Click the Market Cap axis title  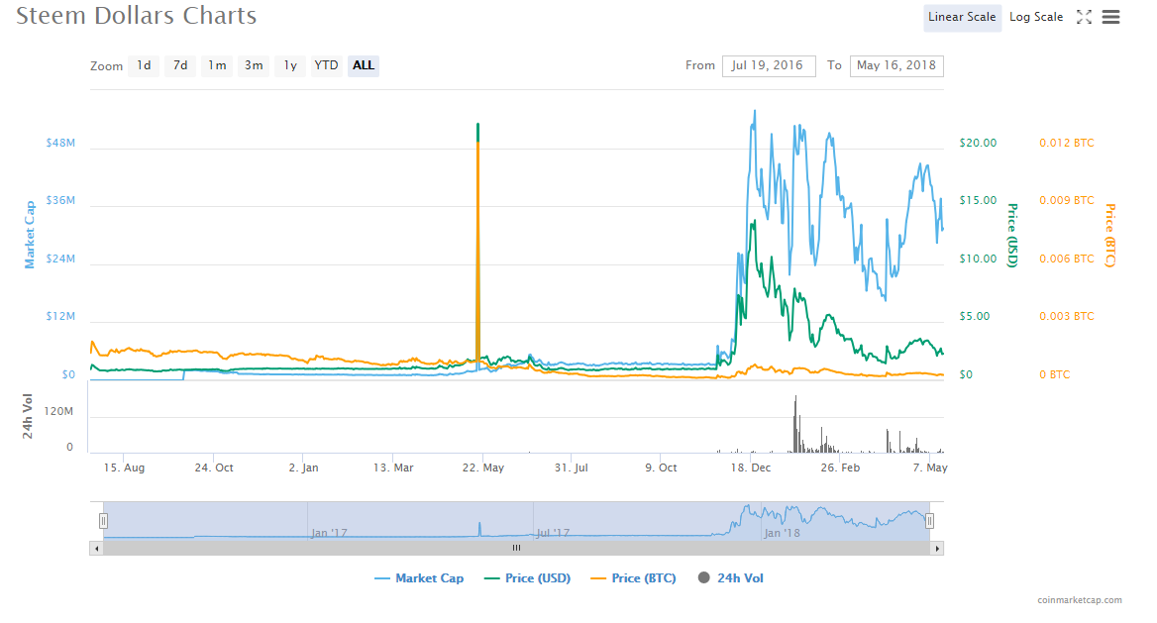[30, 235]
